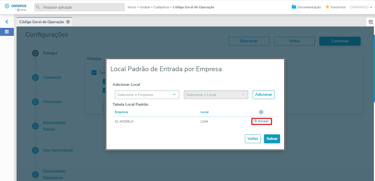
Task: Expand the CONSINCO user menu
Action: click(361, 7)
